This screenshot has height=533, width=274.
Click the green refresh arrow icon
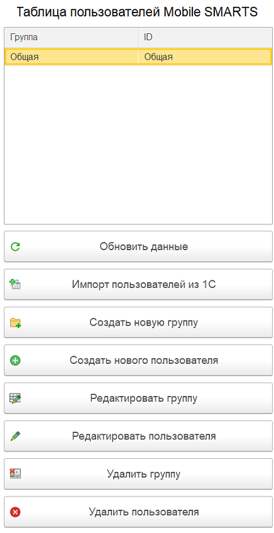click(15, 246)
